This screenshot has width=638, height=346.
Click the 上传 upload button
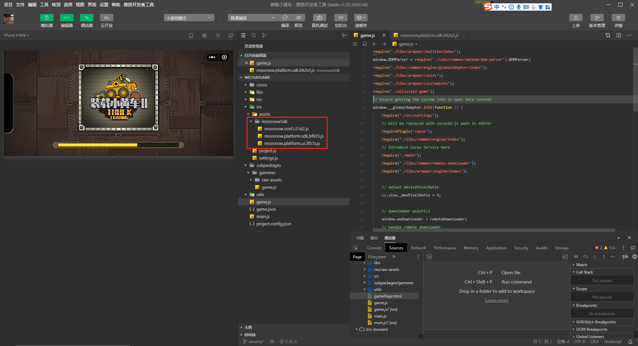(x=576, y=18)
